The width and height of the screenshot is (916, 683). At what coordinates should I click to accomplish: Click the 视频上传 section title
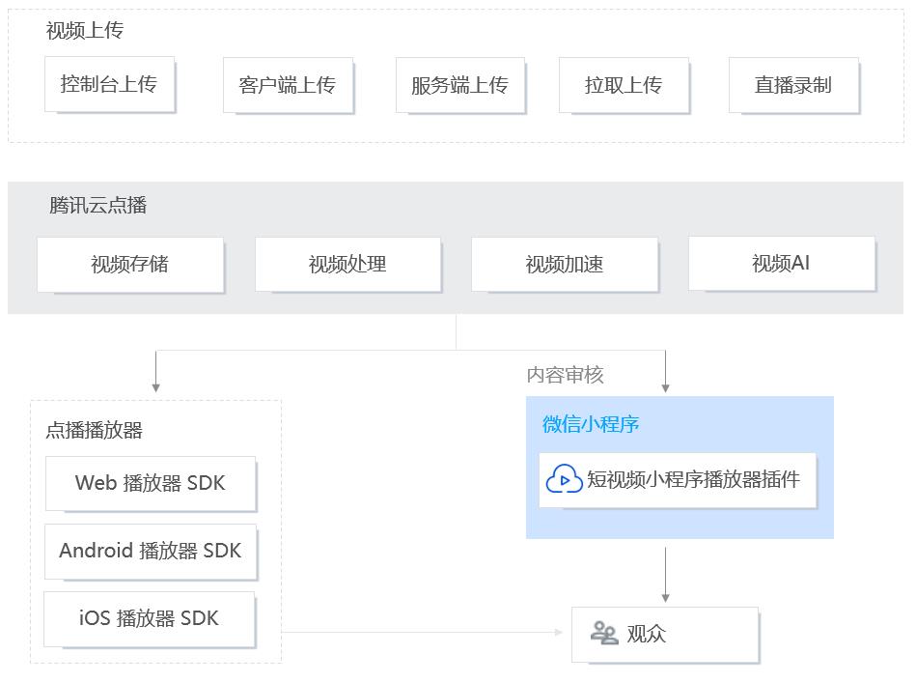pos(85,30)
